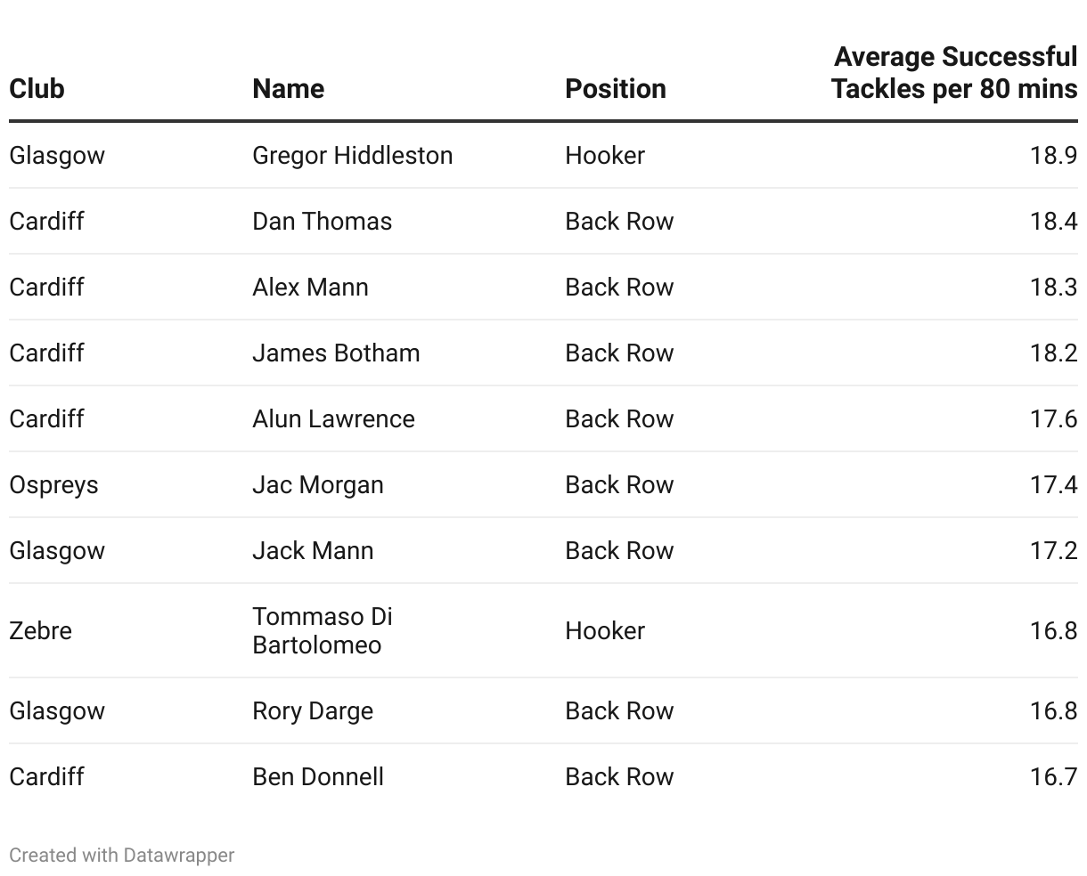Click the Position column header
The height and width of the screenshot is (876, 1087).
(x=615, y=89)
